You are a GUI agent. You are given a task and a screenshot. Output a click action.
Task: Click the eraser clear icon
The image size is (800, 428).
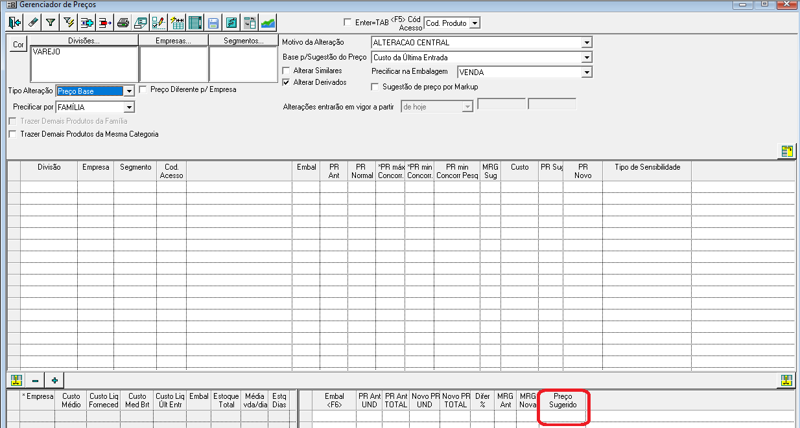point(33,23)
